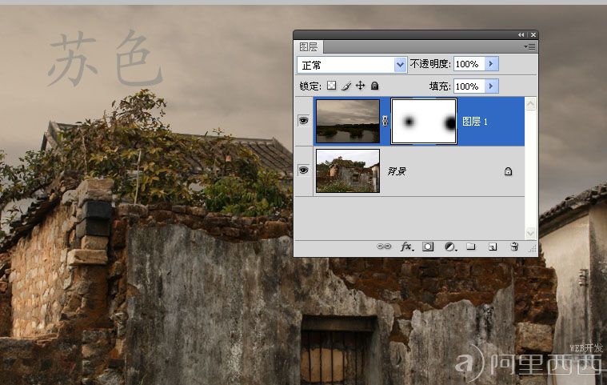The height and width of the screenshot is (385, 607).
Task: Select the 图层 tab
Action: point(309,47)
